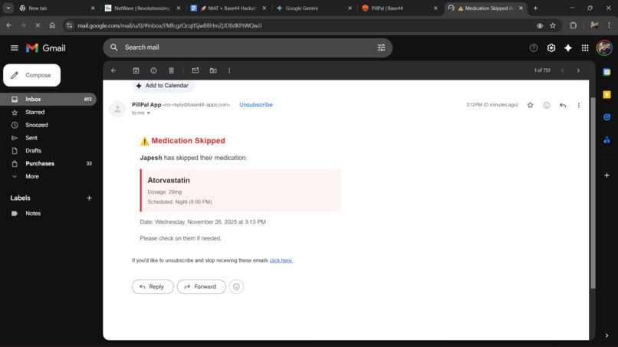Screen dimensions: 618x347
Task: Open the Sent folder
Action: pos(48,138)
